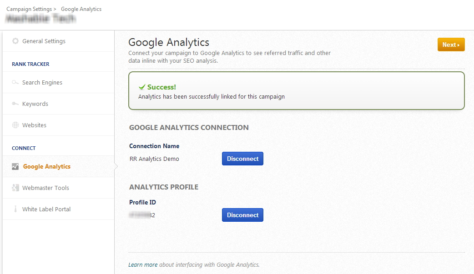The width and height of the screenshot is (474, 274).
Task: Click the Google Analytics chart icon
Action: [15, 167]
